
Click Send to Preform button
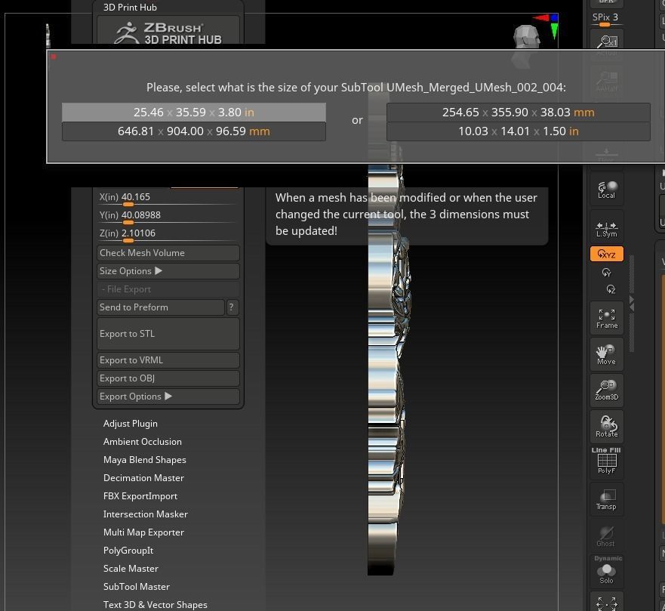(160, 307)
